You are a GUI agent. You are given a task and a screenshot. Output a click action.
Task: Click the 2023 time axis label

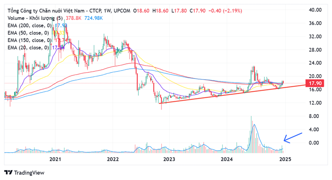click(x=169, y=159)
